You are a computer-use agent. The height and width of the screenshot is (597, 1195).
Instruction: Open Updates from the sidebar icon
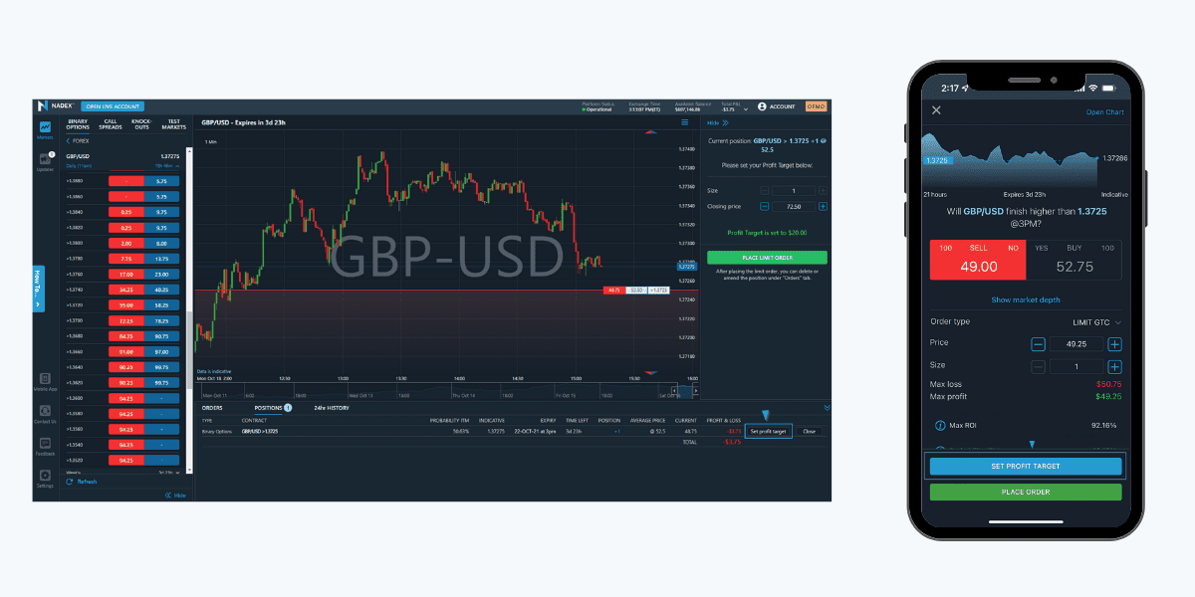click(47, 159)
